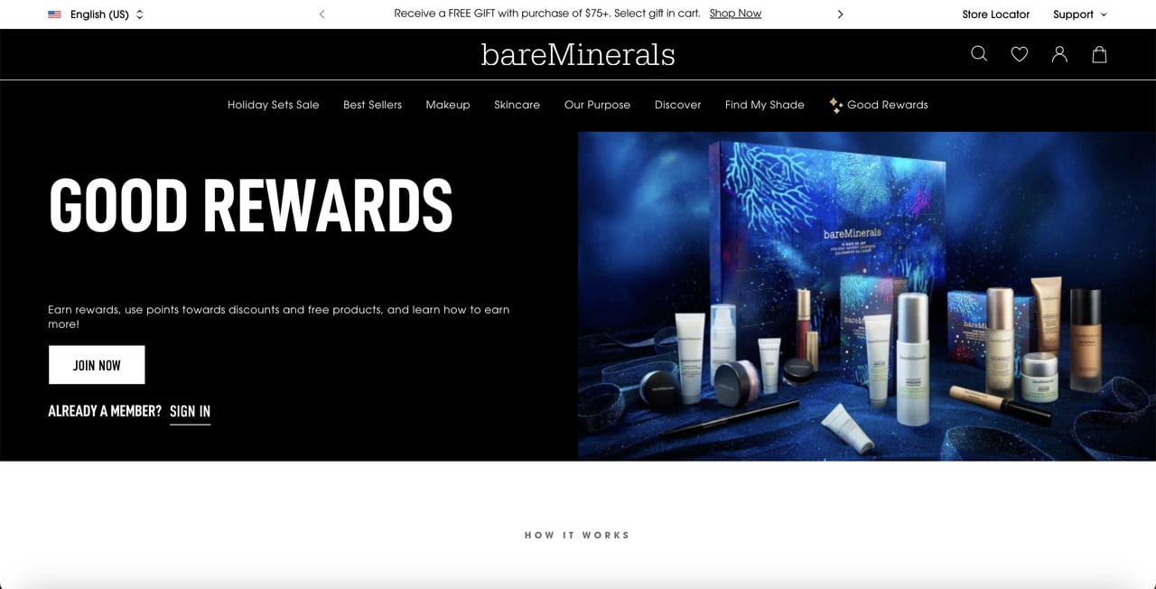Click the 'Earn rewards' description text
Image resolution: width=1156 pixels, height=589 pixels.
278,316
